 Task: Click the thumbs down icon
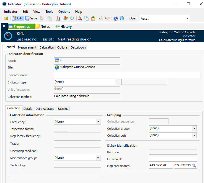pyautogui.click(x=107, y=18)
